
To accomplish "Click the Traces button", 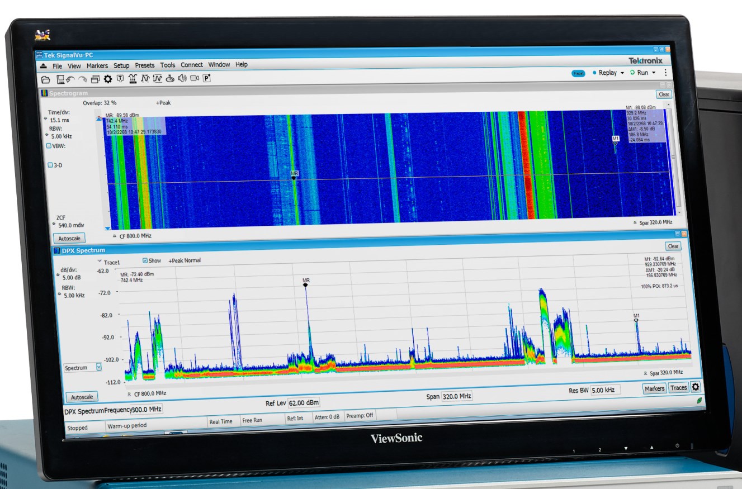I will 678,388.
